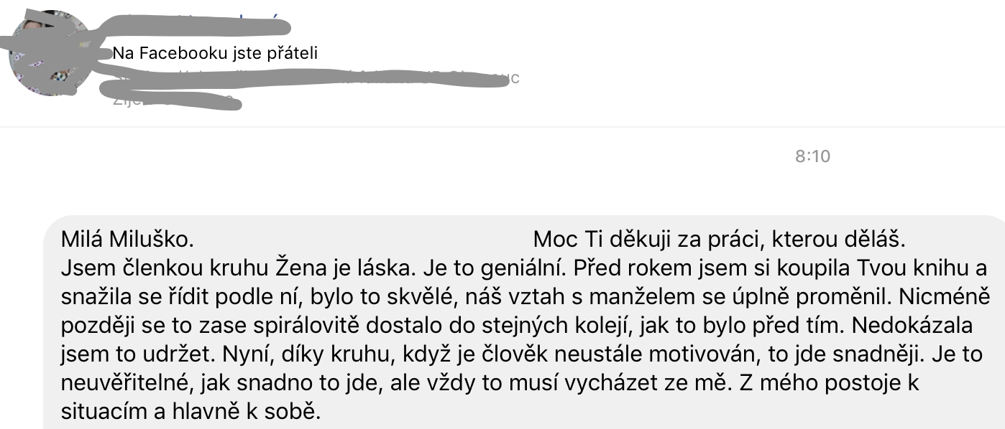Click the word "neuvěřitelné" in the message
The width and height of the screenshot is (1005, 429).
coord(126,384)
